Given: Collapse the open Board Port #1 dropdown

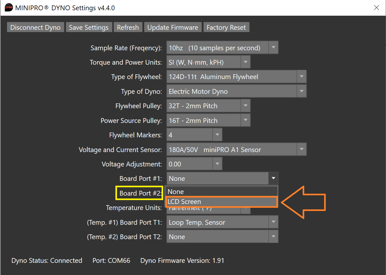Looking at the screenshot, I should coord(222,178).
